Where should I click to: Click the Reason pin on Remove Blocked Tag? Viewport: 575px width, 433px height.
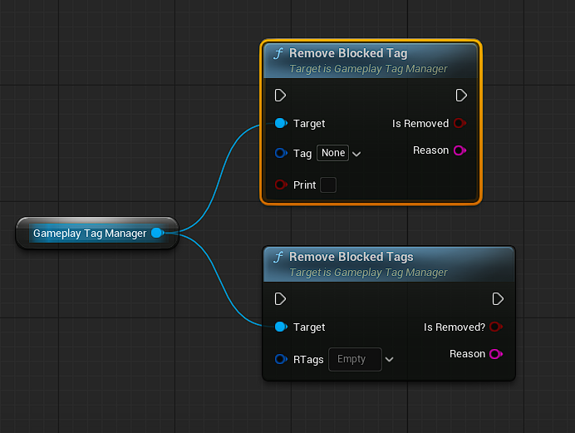point(459,150)
